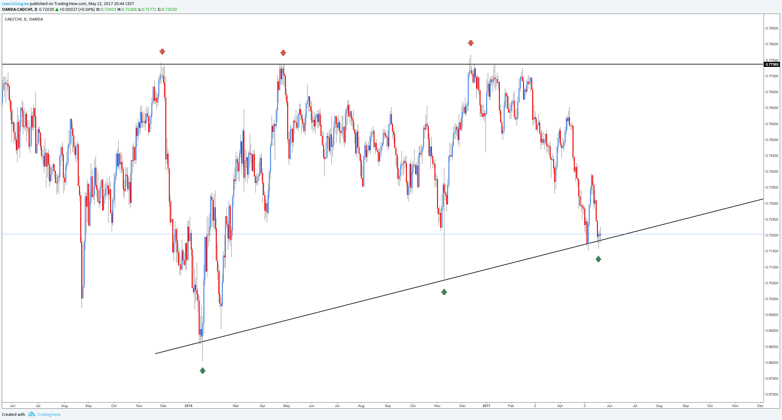Click the 2016 label on the time axis
The height and width of the screenshot is (420, 782).
coord(189,406)
